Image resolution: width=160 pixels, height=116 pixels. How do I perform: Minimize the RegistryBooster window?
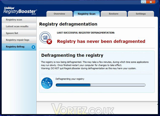(x=143, y=2)
